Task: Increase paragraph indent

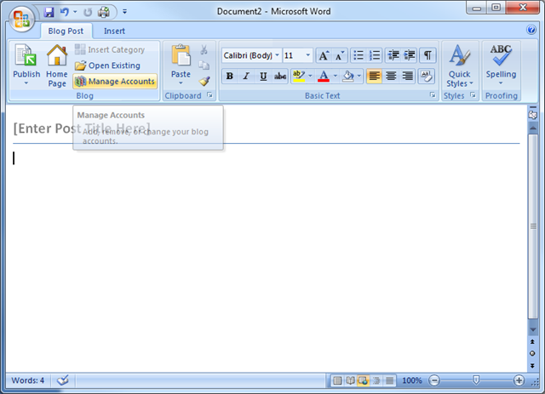Action: [x=410, y=55]
